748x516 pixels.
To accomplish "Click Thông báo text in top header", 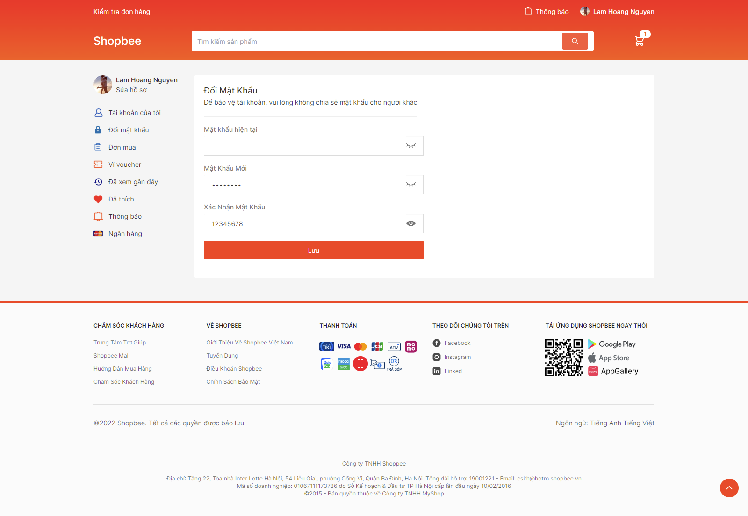I will 552,12.
